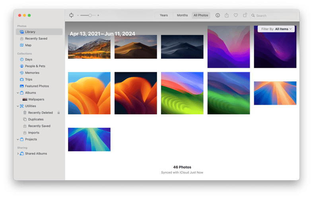Open the Memories collection label
This screenshot has width=313, height=198.
(x=32, y=73)
